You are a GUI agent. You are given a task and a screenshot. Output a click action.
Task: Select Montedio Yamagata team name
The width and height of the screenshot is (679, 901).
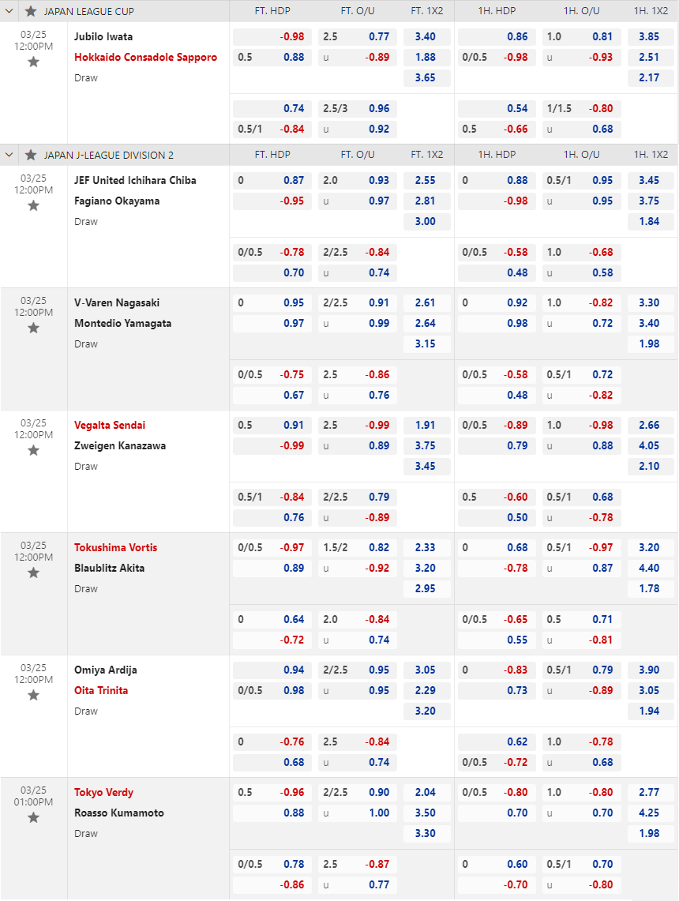(x=122, y=323)
